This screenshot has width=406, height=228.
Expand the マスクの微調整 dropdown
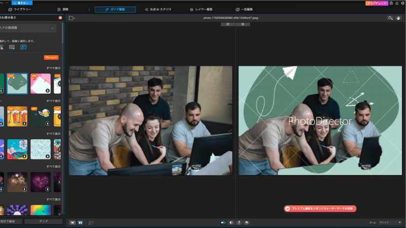(x=28, y=28)
